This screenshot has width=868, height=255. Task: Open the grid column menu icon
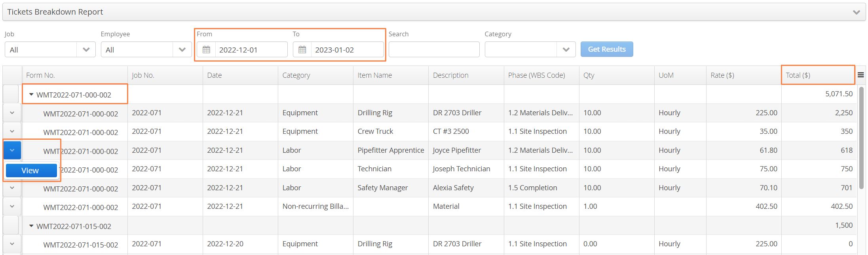point(860,75)
